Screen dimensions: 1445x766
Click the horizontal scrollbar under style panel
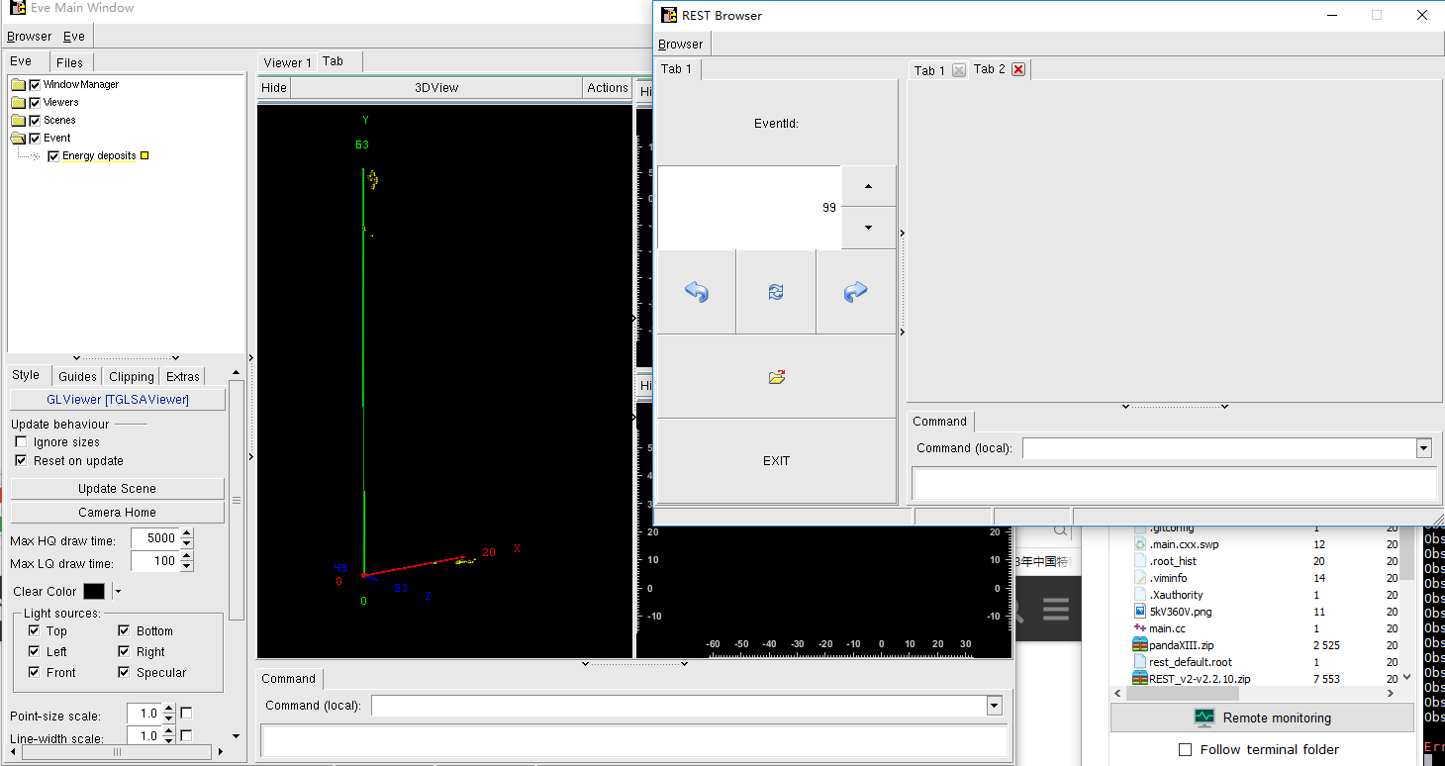coord(117,752)
